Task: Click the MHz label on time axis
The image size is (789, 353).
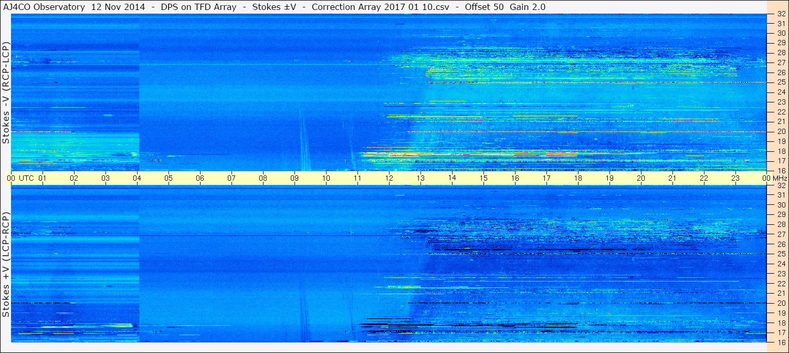Action: tap(780, 178)
